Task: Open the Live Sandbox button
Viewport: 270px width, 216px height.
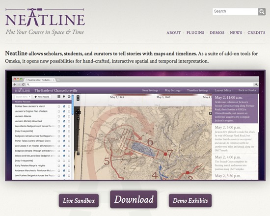Action: pos(79,201)
